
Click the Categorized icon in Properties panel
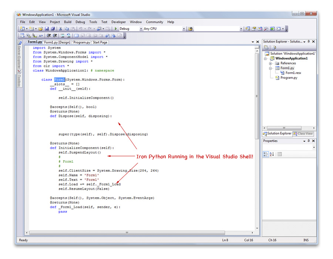[x=266, y=153]
